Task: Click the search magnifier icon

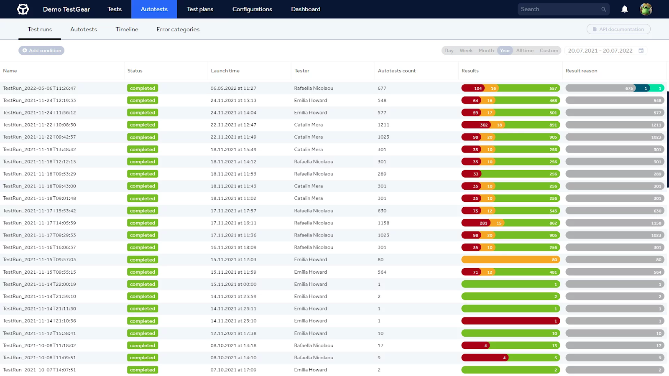Action: [x=603, y=9]
